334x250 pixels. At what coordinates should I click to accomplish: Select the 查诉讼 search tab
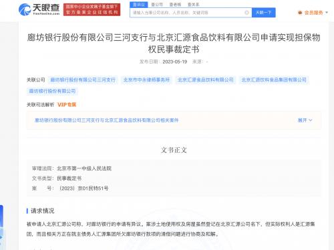tap(139, 5)
